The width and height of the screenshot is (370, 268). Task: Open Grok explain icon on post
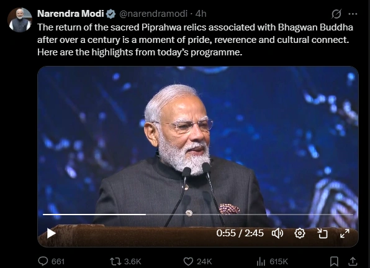pyautogui.click(x=336, y=14)
